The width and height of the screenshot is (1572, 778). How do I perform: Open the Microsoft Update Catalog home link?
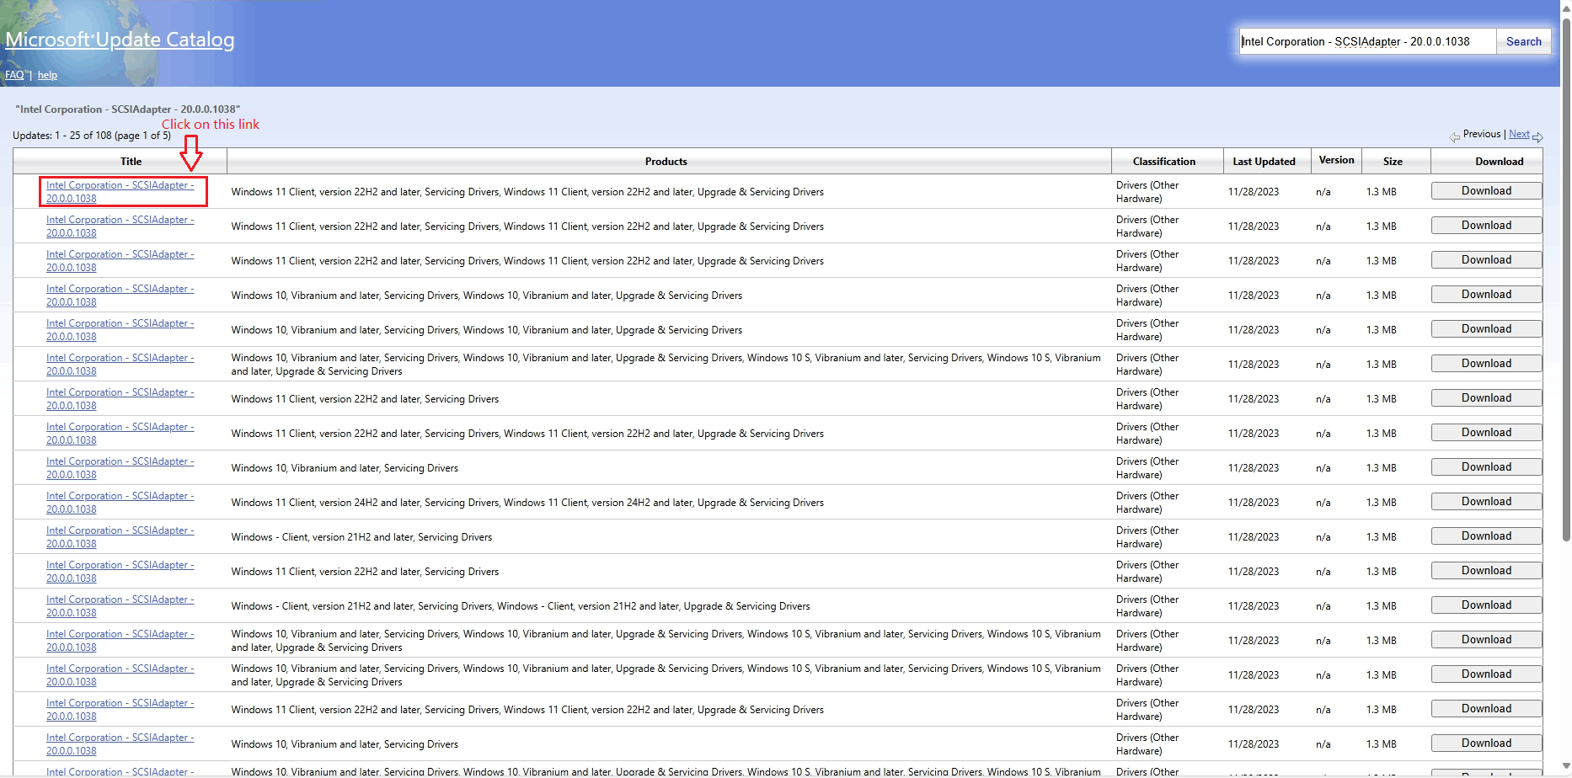[120, 40]
